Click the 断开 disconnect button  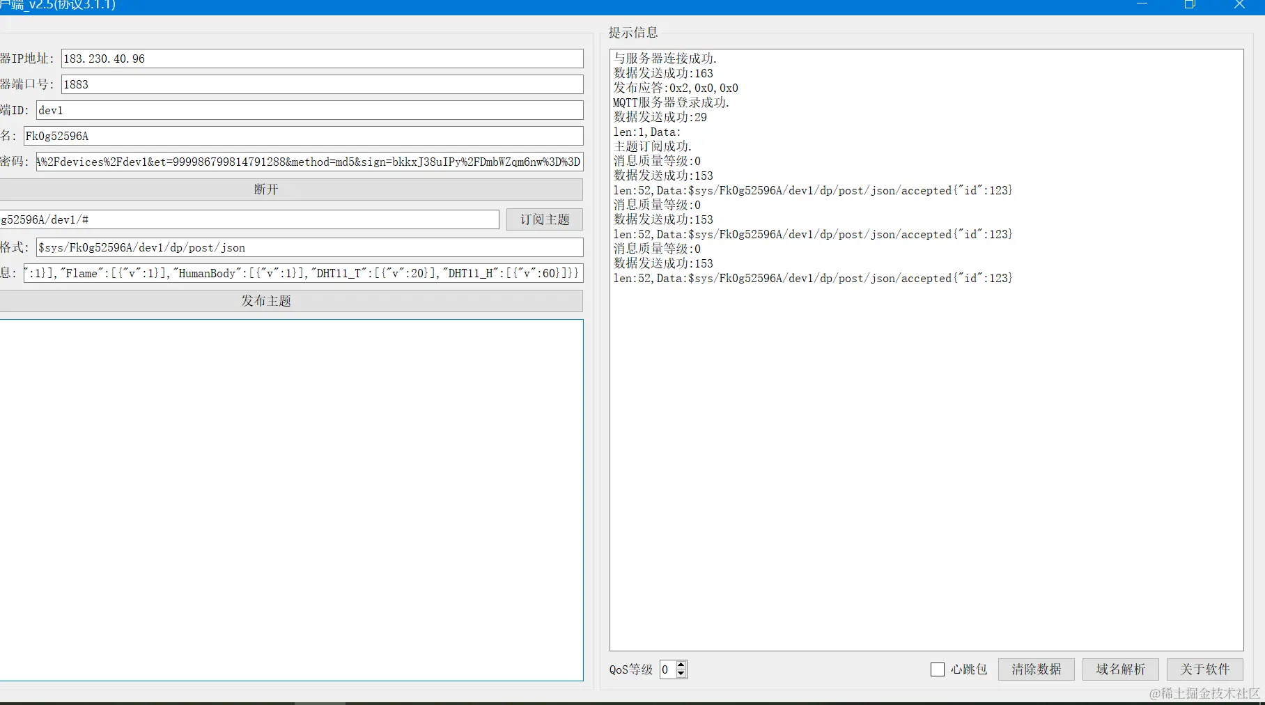coord(290,189)
